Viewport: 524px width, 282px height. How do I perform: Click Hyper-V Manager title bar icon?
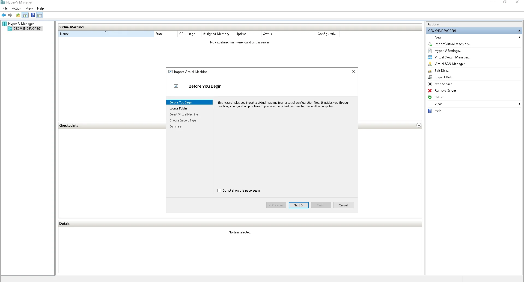[3, 2]
